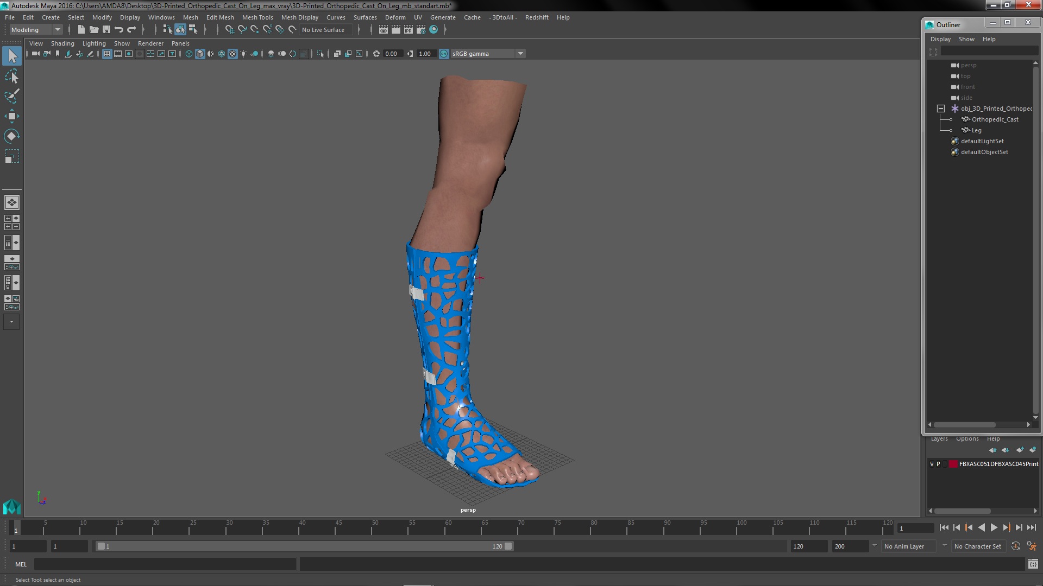Open the Mesh Tools menu
The image size is (1043, 586).
point(257,17)
